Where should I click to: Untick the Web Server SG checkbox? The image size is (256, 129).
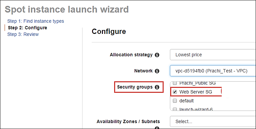point(175,92)
